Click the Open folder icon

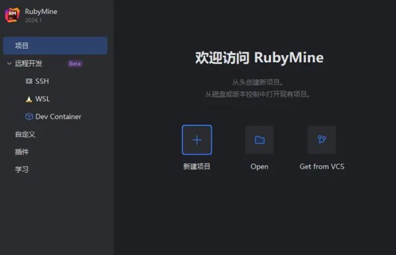[259, 140]
